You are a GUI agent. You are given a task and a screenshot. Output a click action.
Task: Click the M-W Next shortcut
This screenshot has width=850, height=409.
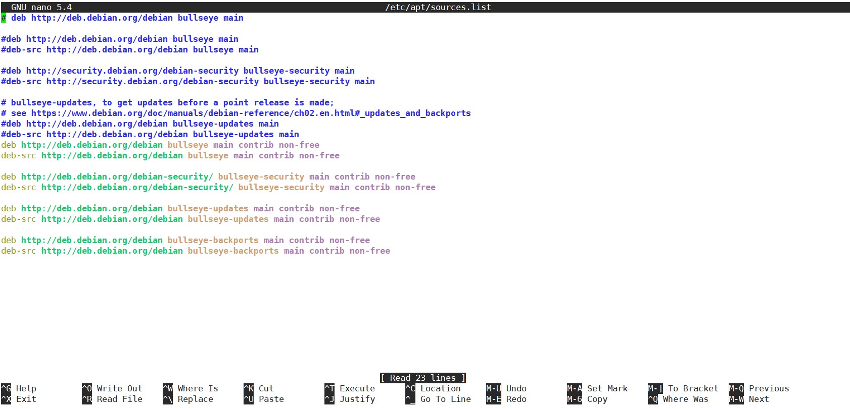tap(749, 399)
